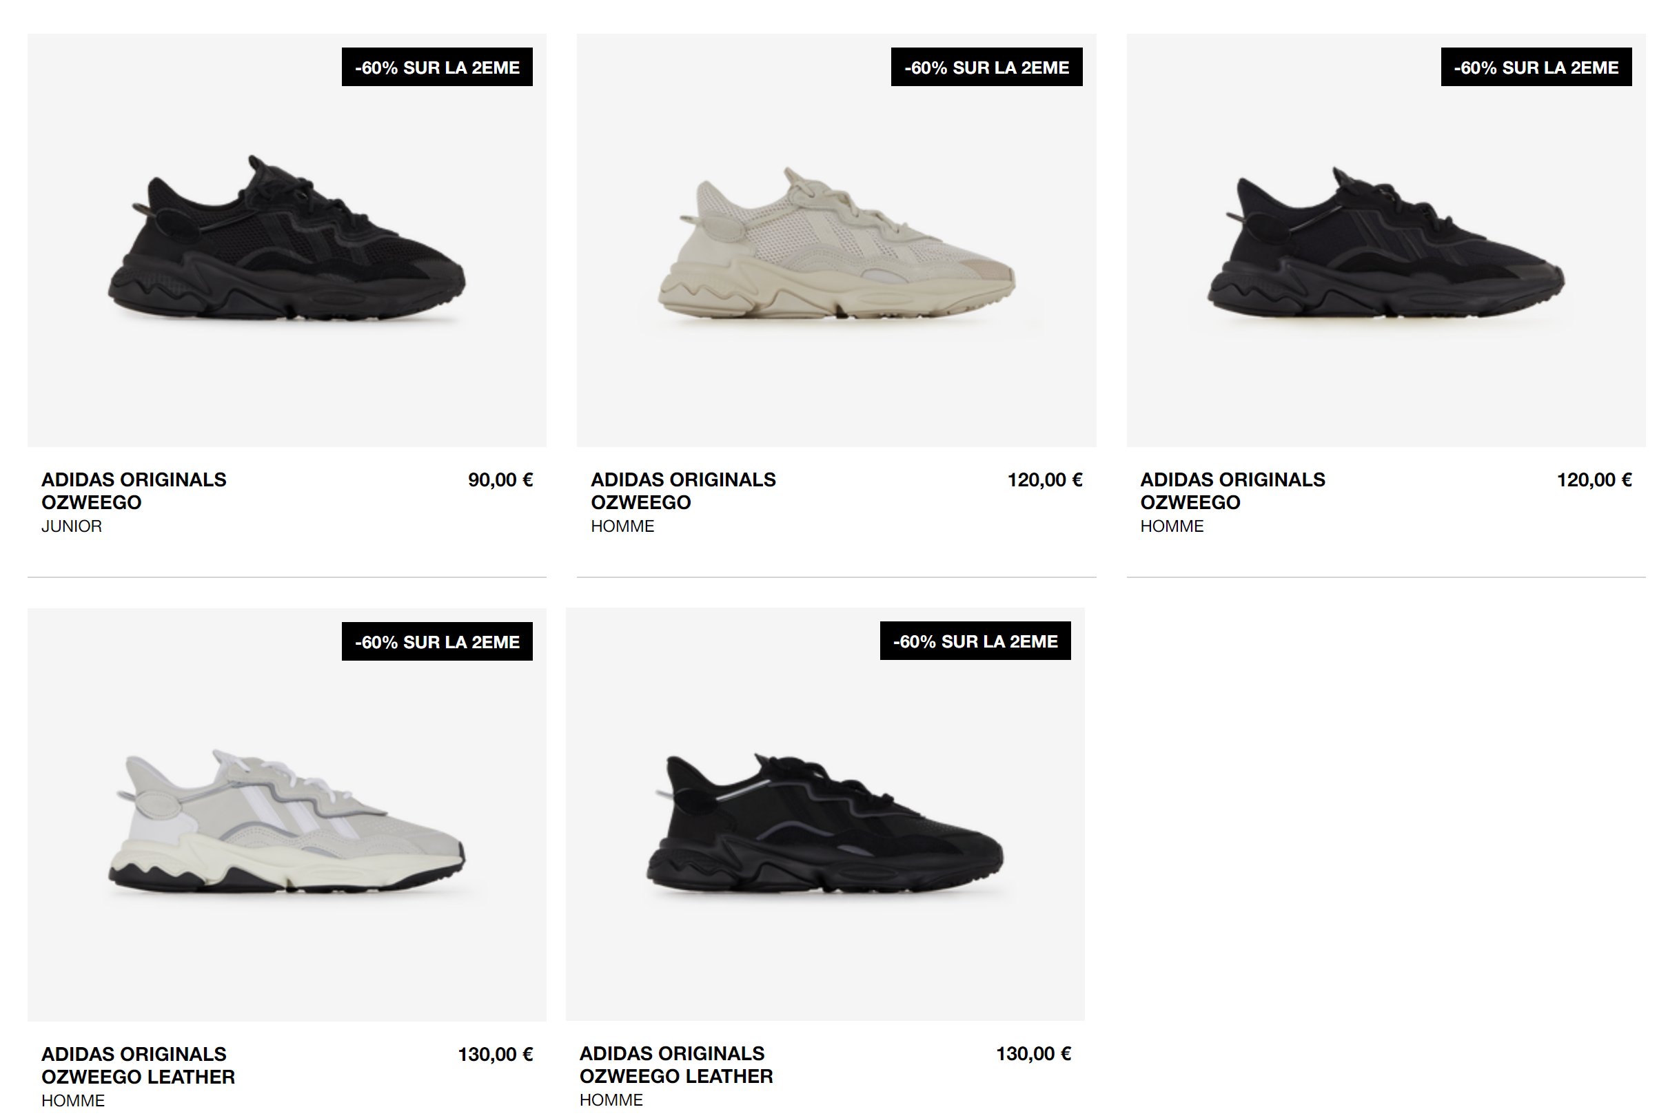Open the black 120,00 € Ozweego Homme image
This screenshot has height=1116, width=1668.
tap(1386, 240)
